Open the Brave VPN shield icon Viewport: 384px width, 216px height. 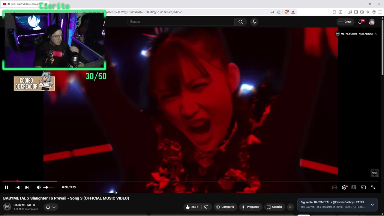click(374, 12)
